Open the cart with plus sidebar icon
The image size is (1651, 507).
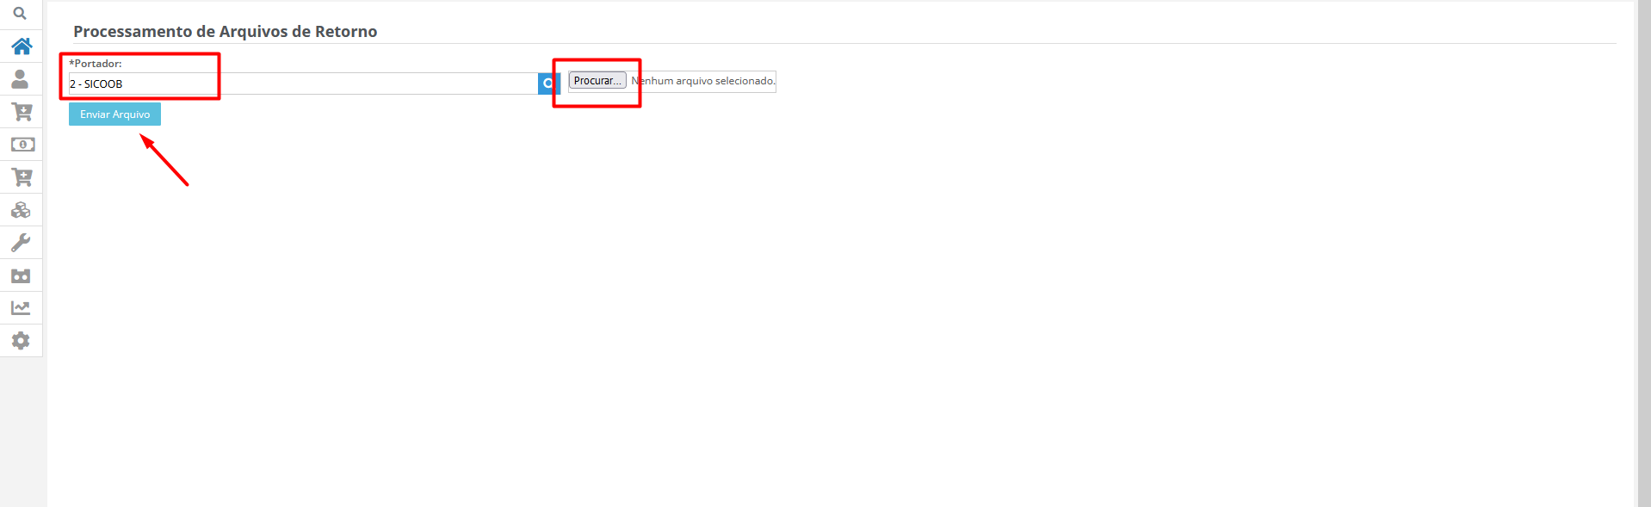pos(22,177)
